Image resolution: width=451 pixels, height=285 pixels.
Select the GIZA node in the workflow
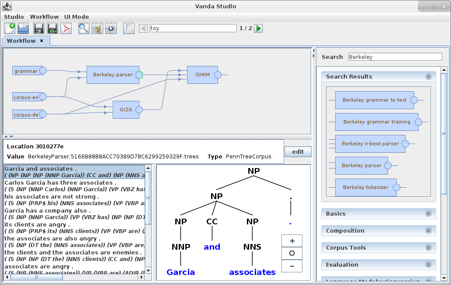(x=126, y=110)
